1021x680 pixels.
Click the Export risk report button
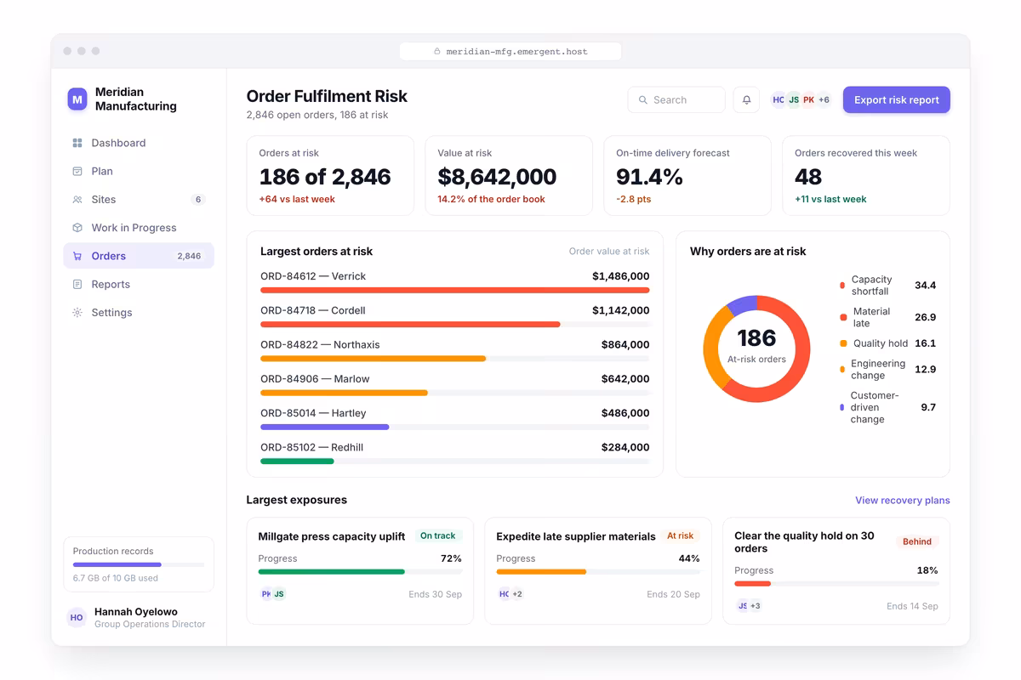point(897,100)
